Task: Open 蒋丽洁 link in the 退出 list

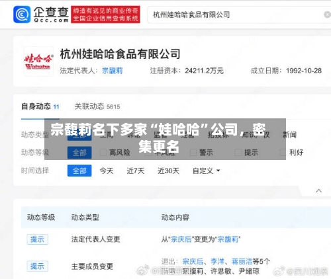Action: click(x=242, y=262)
